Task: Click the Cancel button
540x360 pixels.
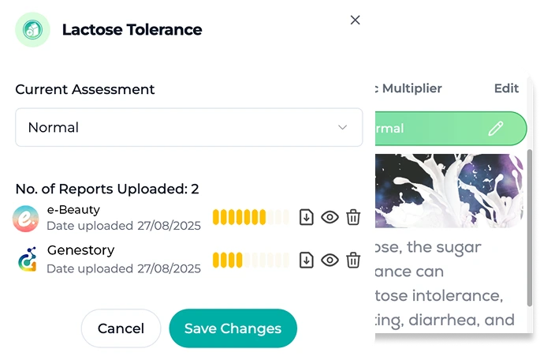Action: click(x=121, y=328)
